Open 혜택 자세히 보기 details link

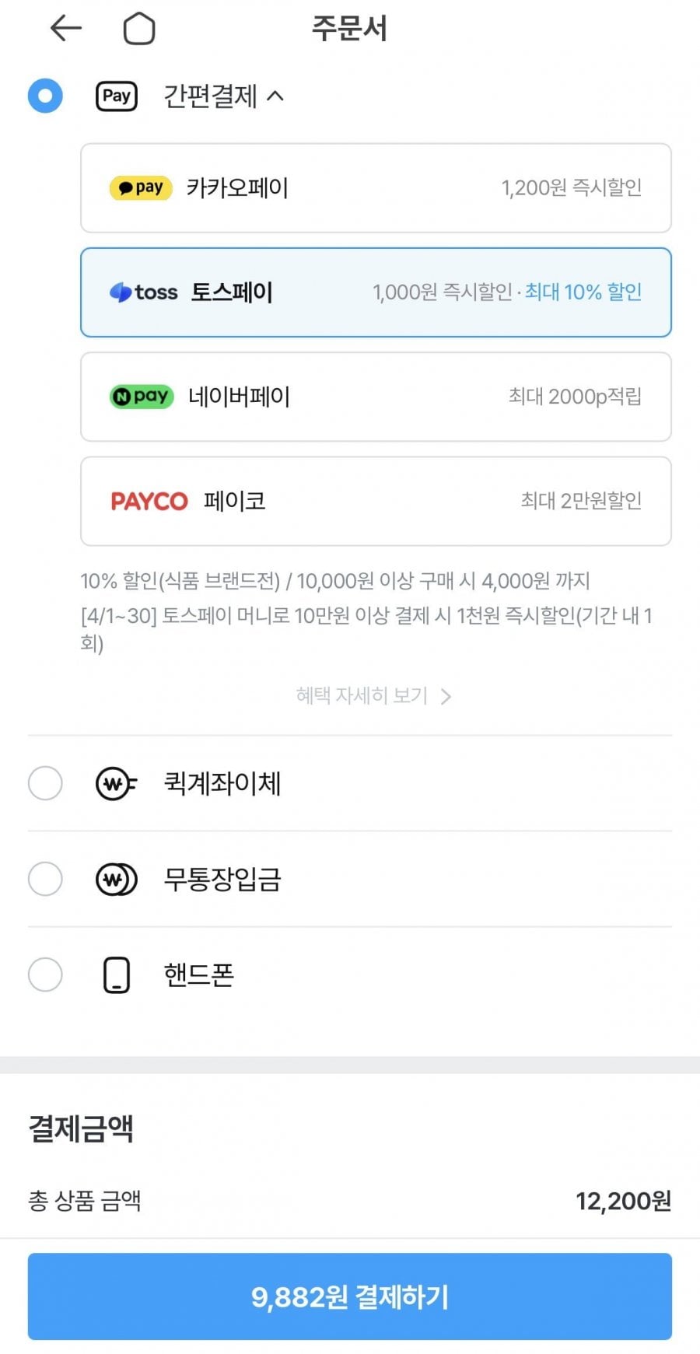tap(373, 695)
